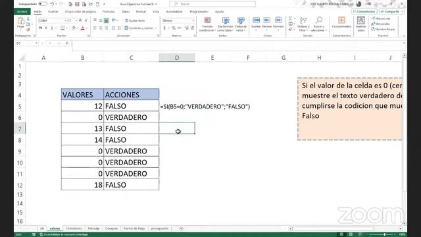Click the Pegar (Paste) icon

tap(20, 20)
